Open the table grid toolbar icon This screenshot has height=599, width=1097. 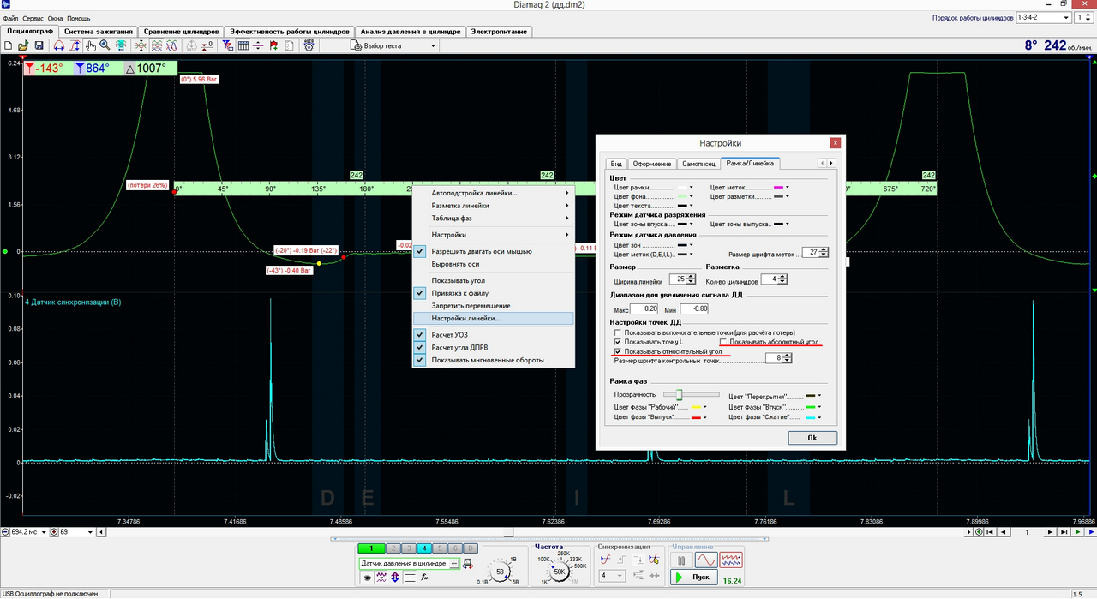[x=243, y=45]
